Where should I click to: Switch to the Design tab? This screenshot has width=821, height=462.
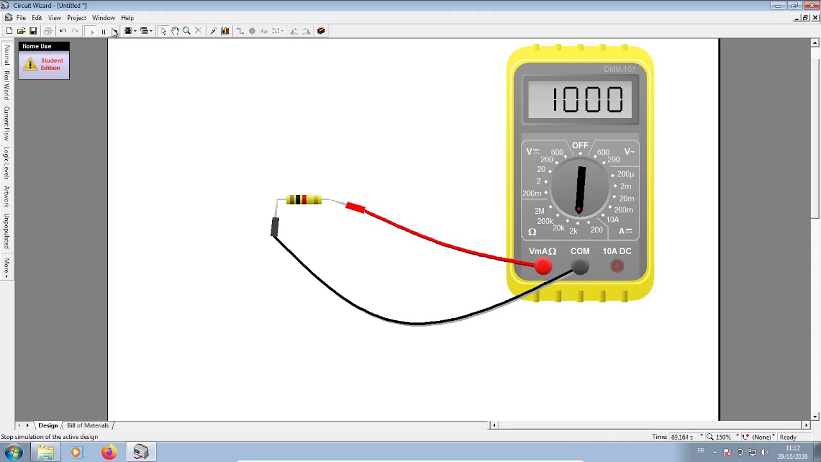48,425
